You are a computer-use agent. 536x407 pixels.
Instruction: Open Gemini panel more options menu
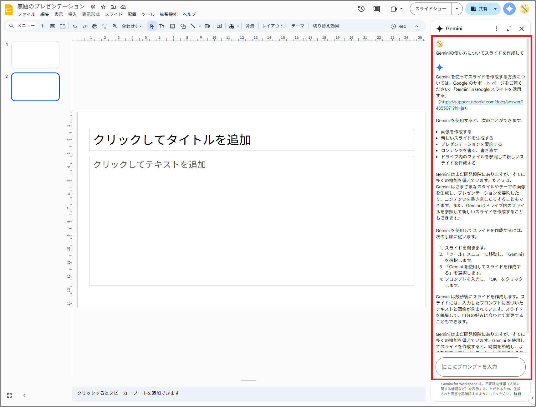pos(497,29)
